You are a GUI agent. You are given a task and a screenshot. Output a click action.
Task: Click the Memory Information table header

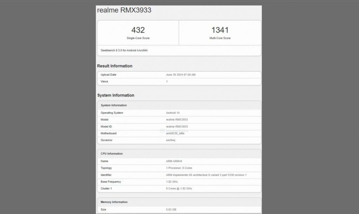(114, 202)
